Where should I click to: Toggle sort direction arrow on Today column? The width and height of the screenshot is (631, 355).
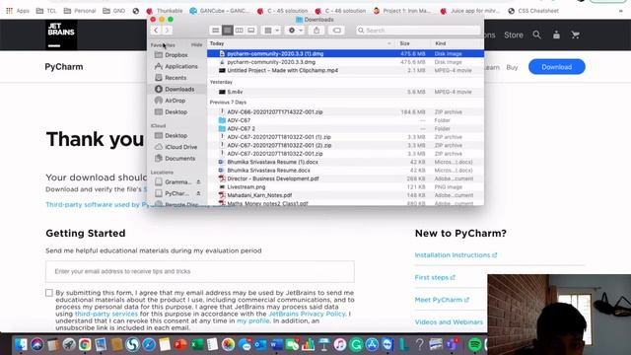(x=388, y=43)
